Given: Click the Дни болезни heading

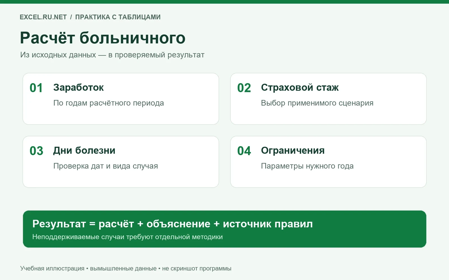Looking at the screenshot, I should coord(84,150).
